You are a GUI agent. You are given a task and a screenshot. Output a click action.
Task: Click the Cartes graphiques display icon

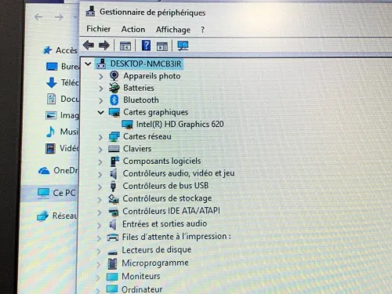pyautogui.click(x=114, y=112)
